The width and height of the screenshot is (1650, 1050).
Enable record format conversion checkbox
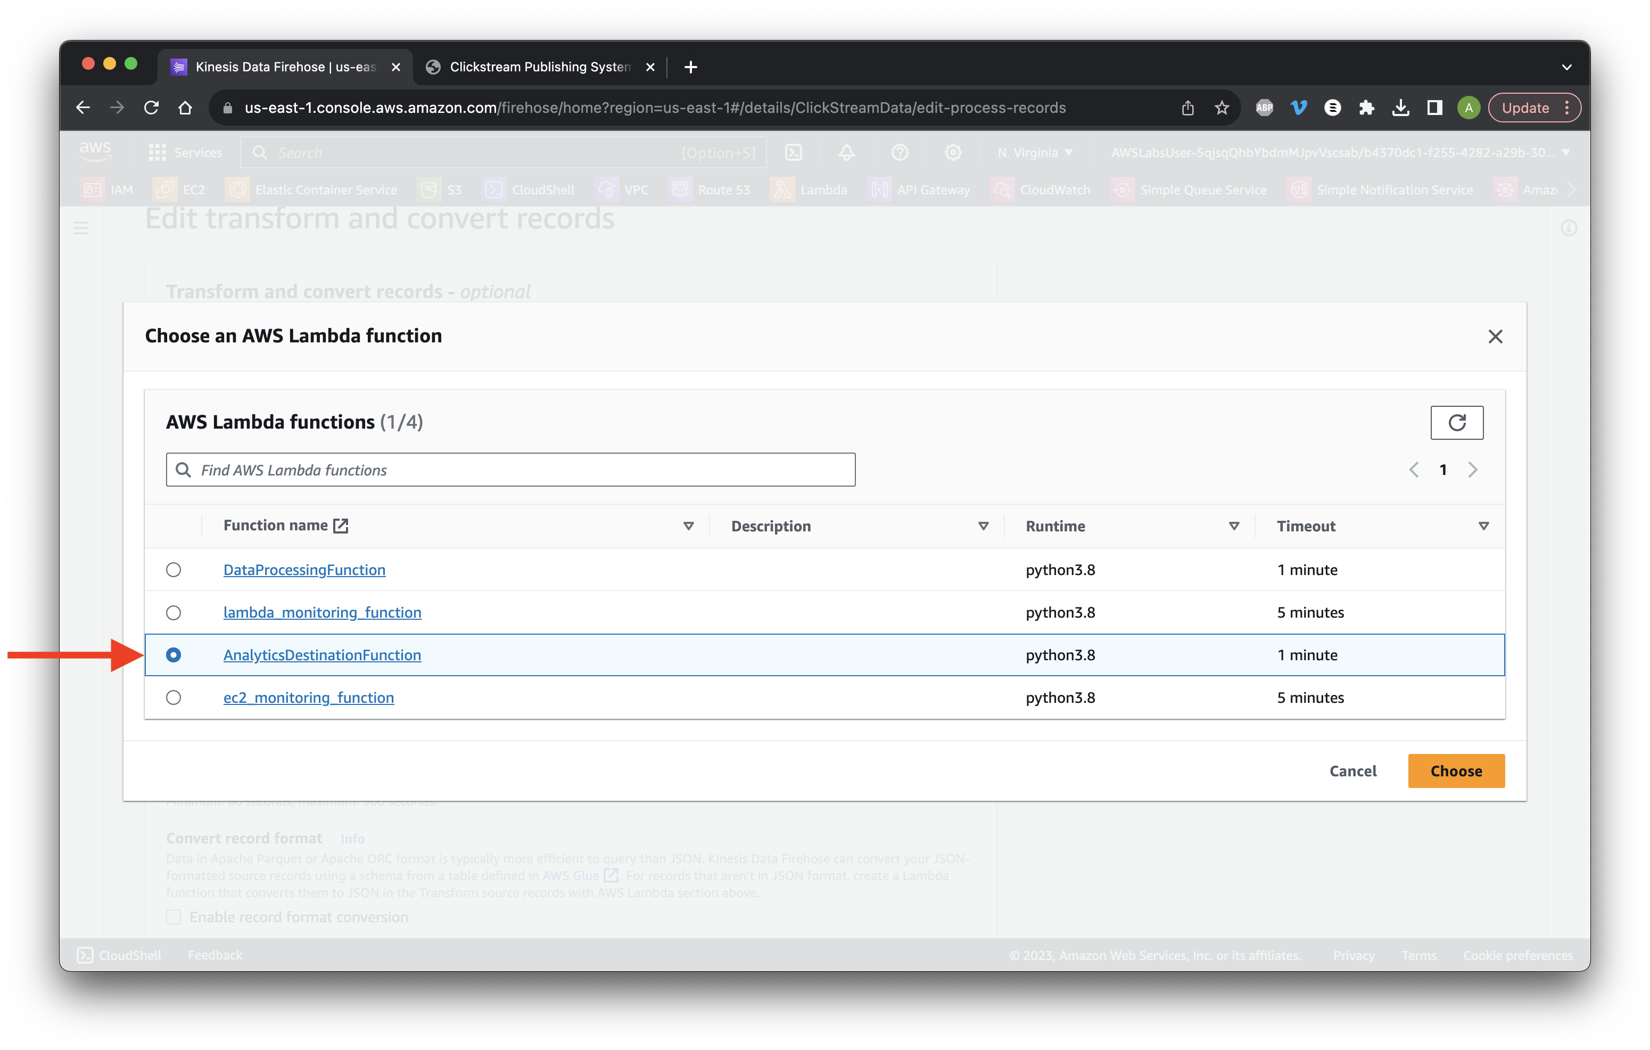click(174, 917)
